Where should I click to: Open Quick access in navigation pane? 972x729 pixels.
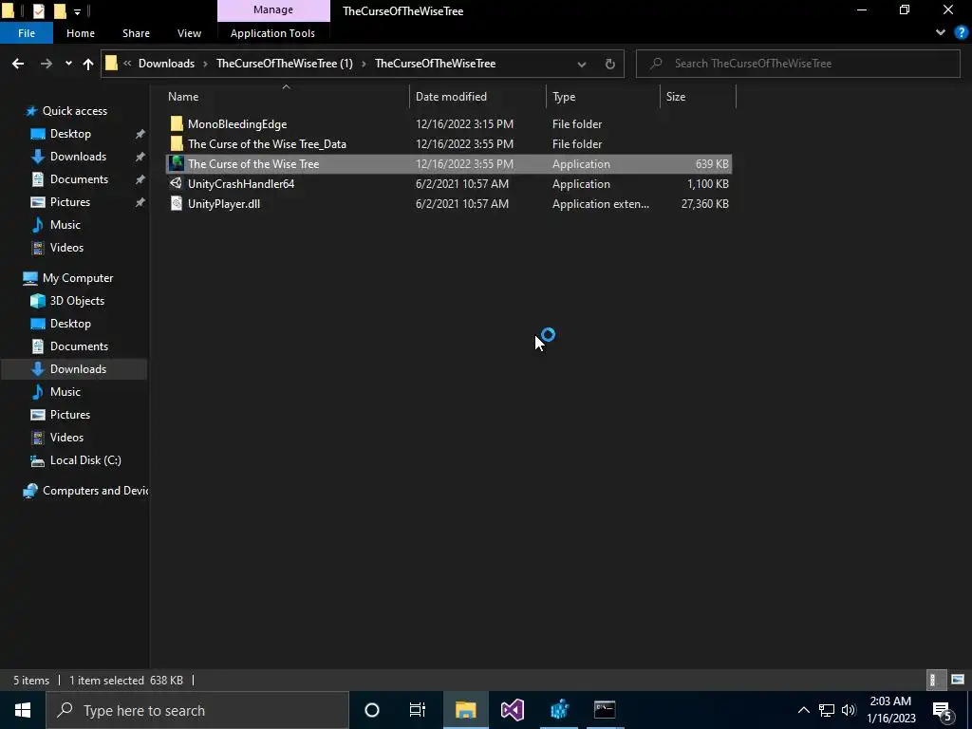pos(74,111)
